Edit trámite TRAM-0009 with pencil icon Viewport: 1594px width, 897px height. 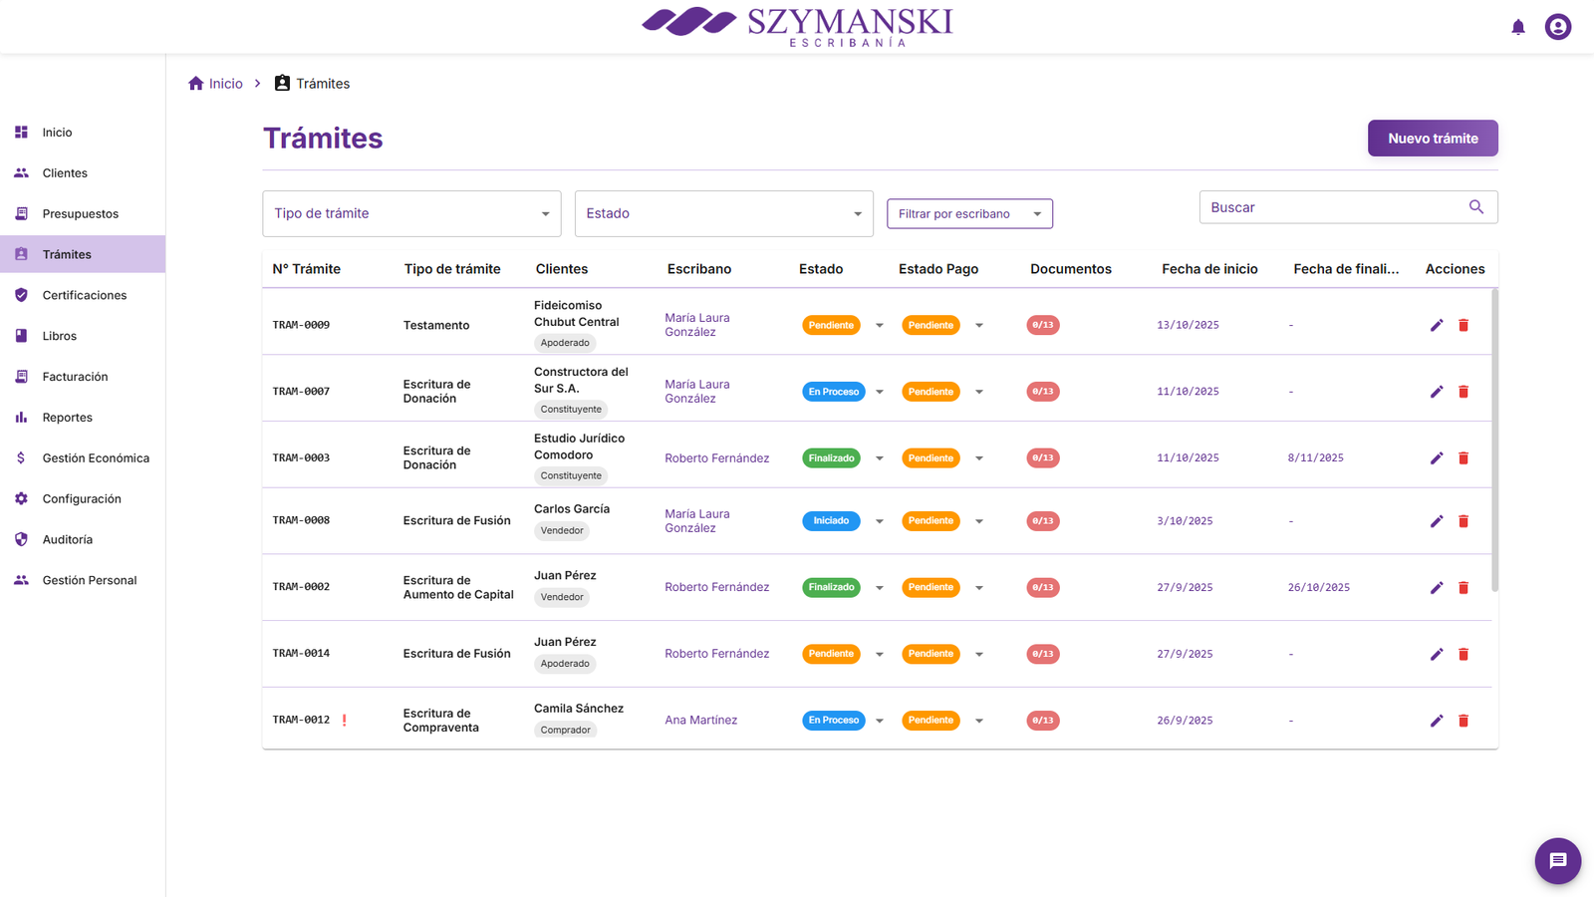coord(1436,325)
